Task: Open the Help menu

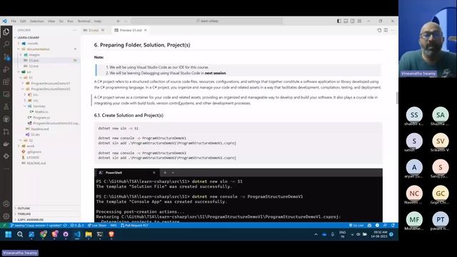Action: tap(98, 21)
